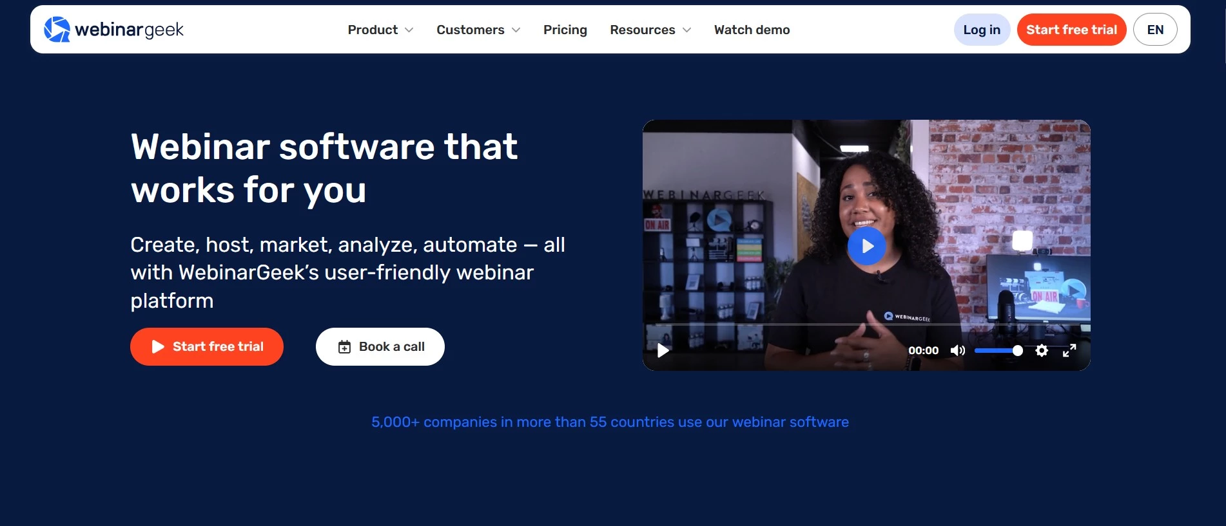The width and height of the screenshot is (1226, 526).
Task: Open video settings gear icon
Action: coord(1042,350)
